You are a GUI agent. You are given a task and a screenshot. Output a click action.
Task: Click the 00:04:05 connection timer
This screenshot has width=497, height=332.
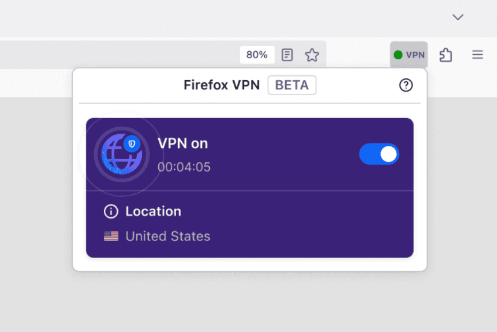pos(184,167)
